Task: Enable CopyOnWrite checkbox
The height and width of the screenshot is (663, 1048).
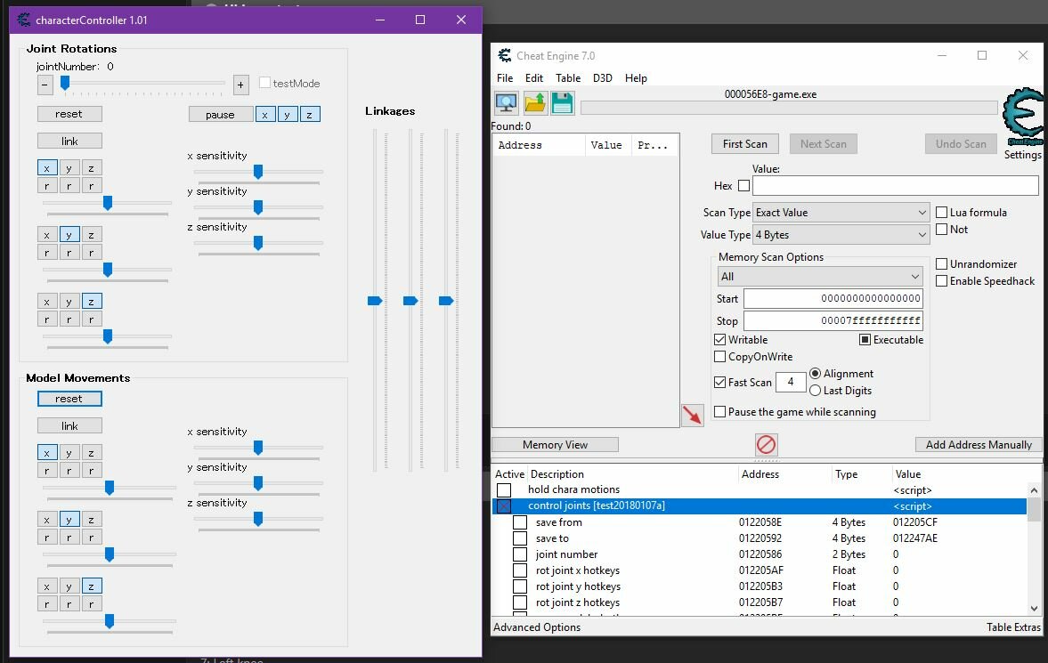Action: coord(719,357)
